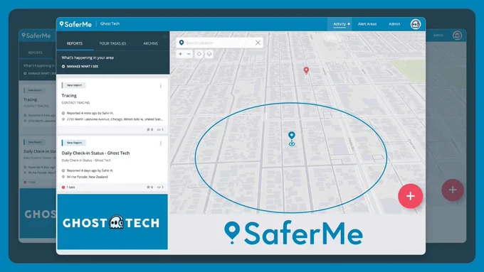Select the red map pin marker
The height and width of the screenshot is (272, 484).
(x=306, y=70)
